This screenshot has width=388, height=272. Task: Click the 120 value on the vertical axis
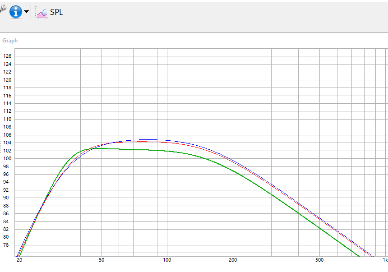click(7, 80)
